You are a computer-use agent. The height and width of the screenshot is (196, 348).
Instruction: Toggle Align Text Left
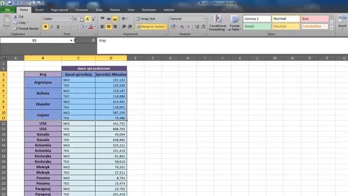pos(102,27)
